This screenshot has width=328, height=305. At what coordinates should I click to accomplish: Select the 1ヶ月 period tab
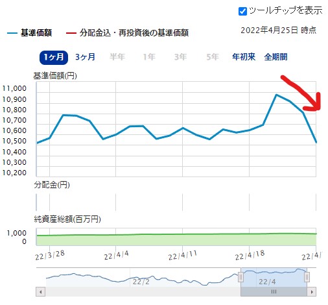54,57
